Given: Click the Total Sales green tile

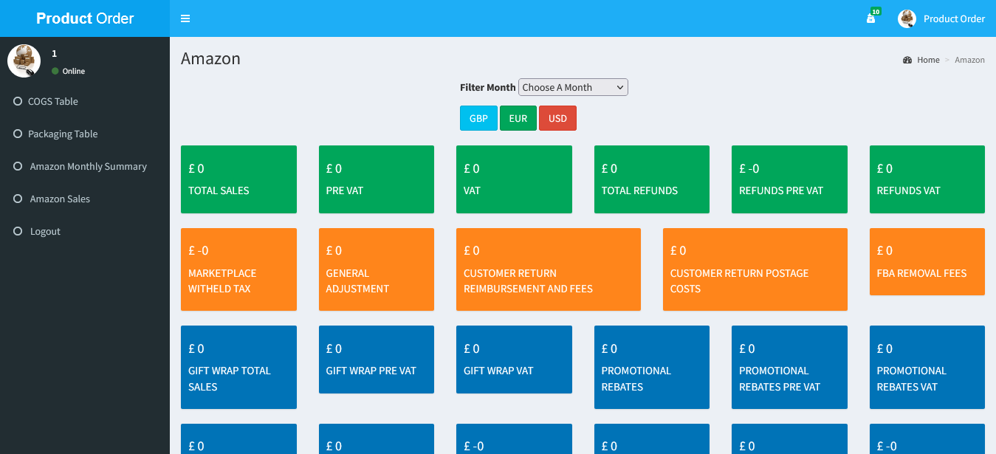Looking at the screenshot, I should point(238,179).
